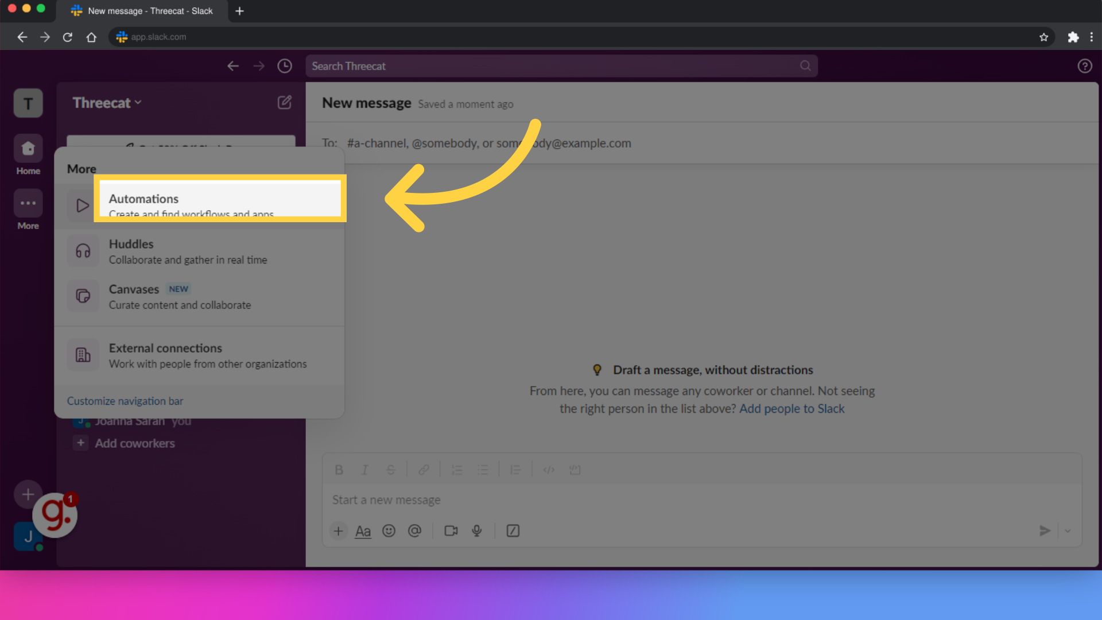
Task: Open the emoji picker
Action: 389,531
